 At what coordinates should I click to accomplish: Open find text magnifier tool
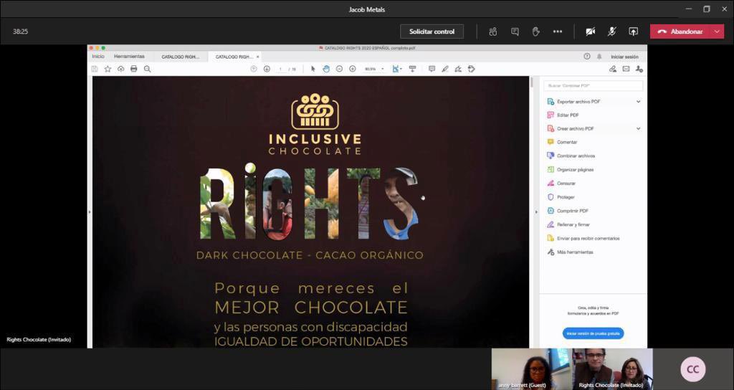point(148,69)
